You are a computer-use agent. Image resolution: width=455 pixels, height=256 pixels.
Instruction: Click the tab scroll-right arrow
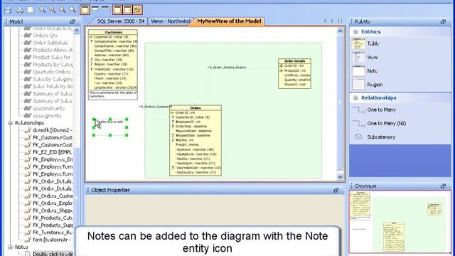click(333, 21)
